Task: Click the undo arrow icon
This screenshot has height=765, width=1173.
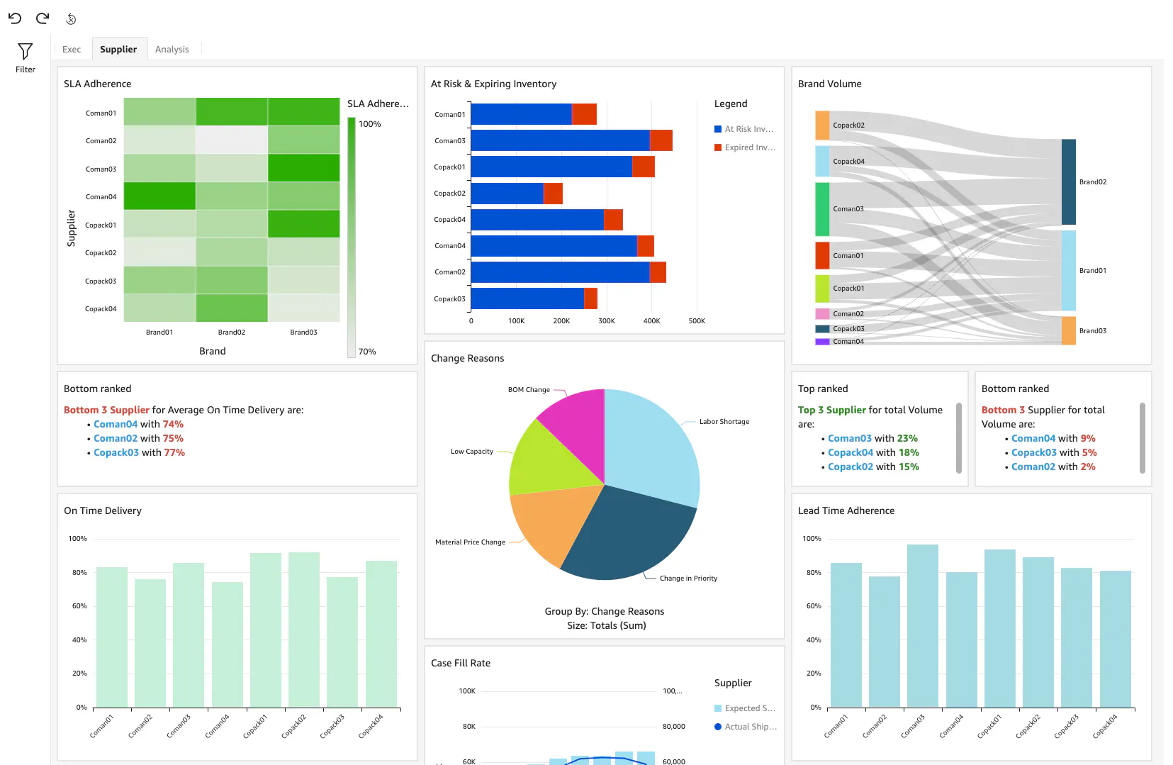Action: 15,18
